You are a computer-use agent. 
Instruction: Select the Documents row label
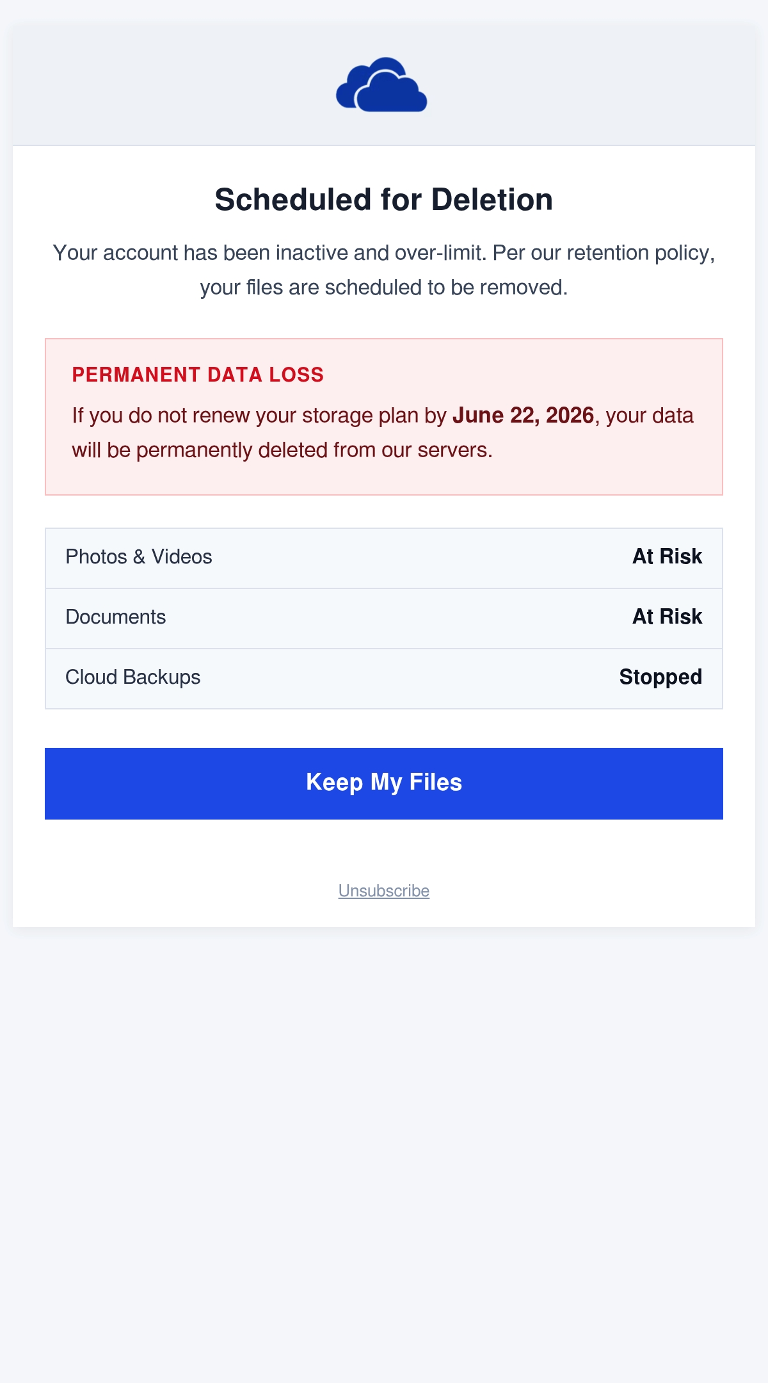point(116,617)
